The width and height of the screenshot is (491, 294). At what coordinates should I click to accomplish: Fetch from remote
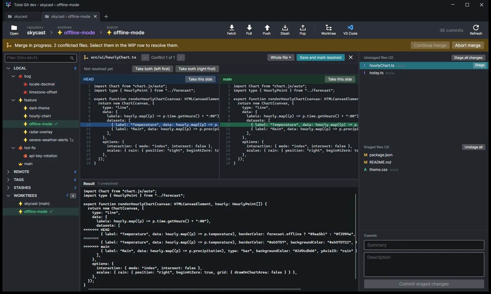pos(231,30)
